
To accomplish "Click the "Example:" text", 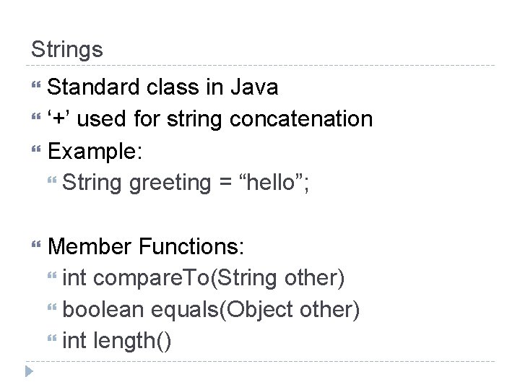I will point(95,152).
